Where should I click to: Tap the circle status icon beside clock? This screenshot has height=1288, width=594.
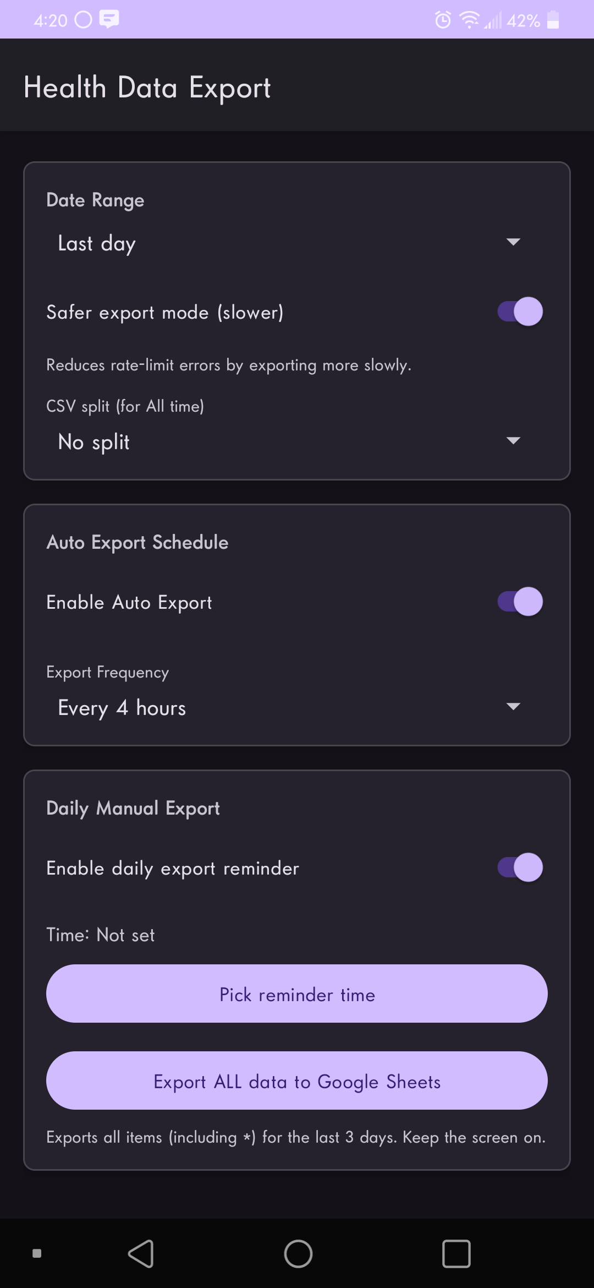click(83, 20)
